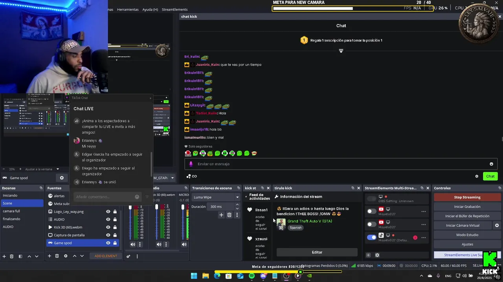Viewport: 503px width, 282px height.
Task: Increase transition duration stepper up arrow
Action: pyautogui.click(x=237, y=205)
